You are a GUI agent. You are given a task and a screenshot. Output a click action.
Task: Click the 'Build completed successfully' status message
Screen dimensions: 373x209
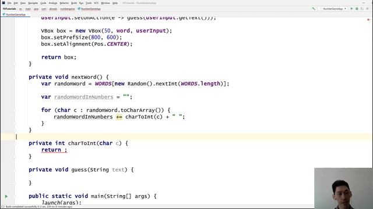tap(39, 207)
